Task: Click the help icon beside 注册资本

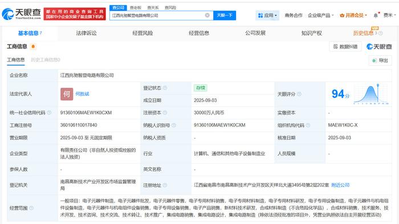Action: click(x=165, y=112)
